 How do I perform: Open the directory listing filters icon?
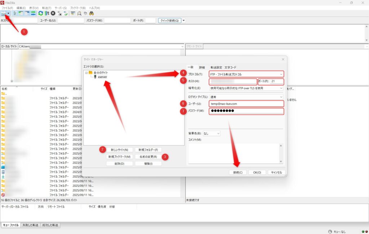(x=73, y=13)
